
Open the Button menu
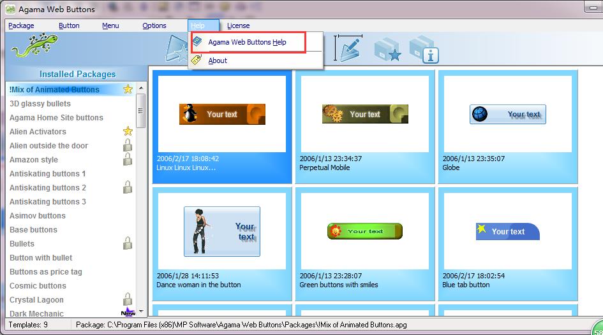pyautogui.click(x=69, y=25)
